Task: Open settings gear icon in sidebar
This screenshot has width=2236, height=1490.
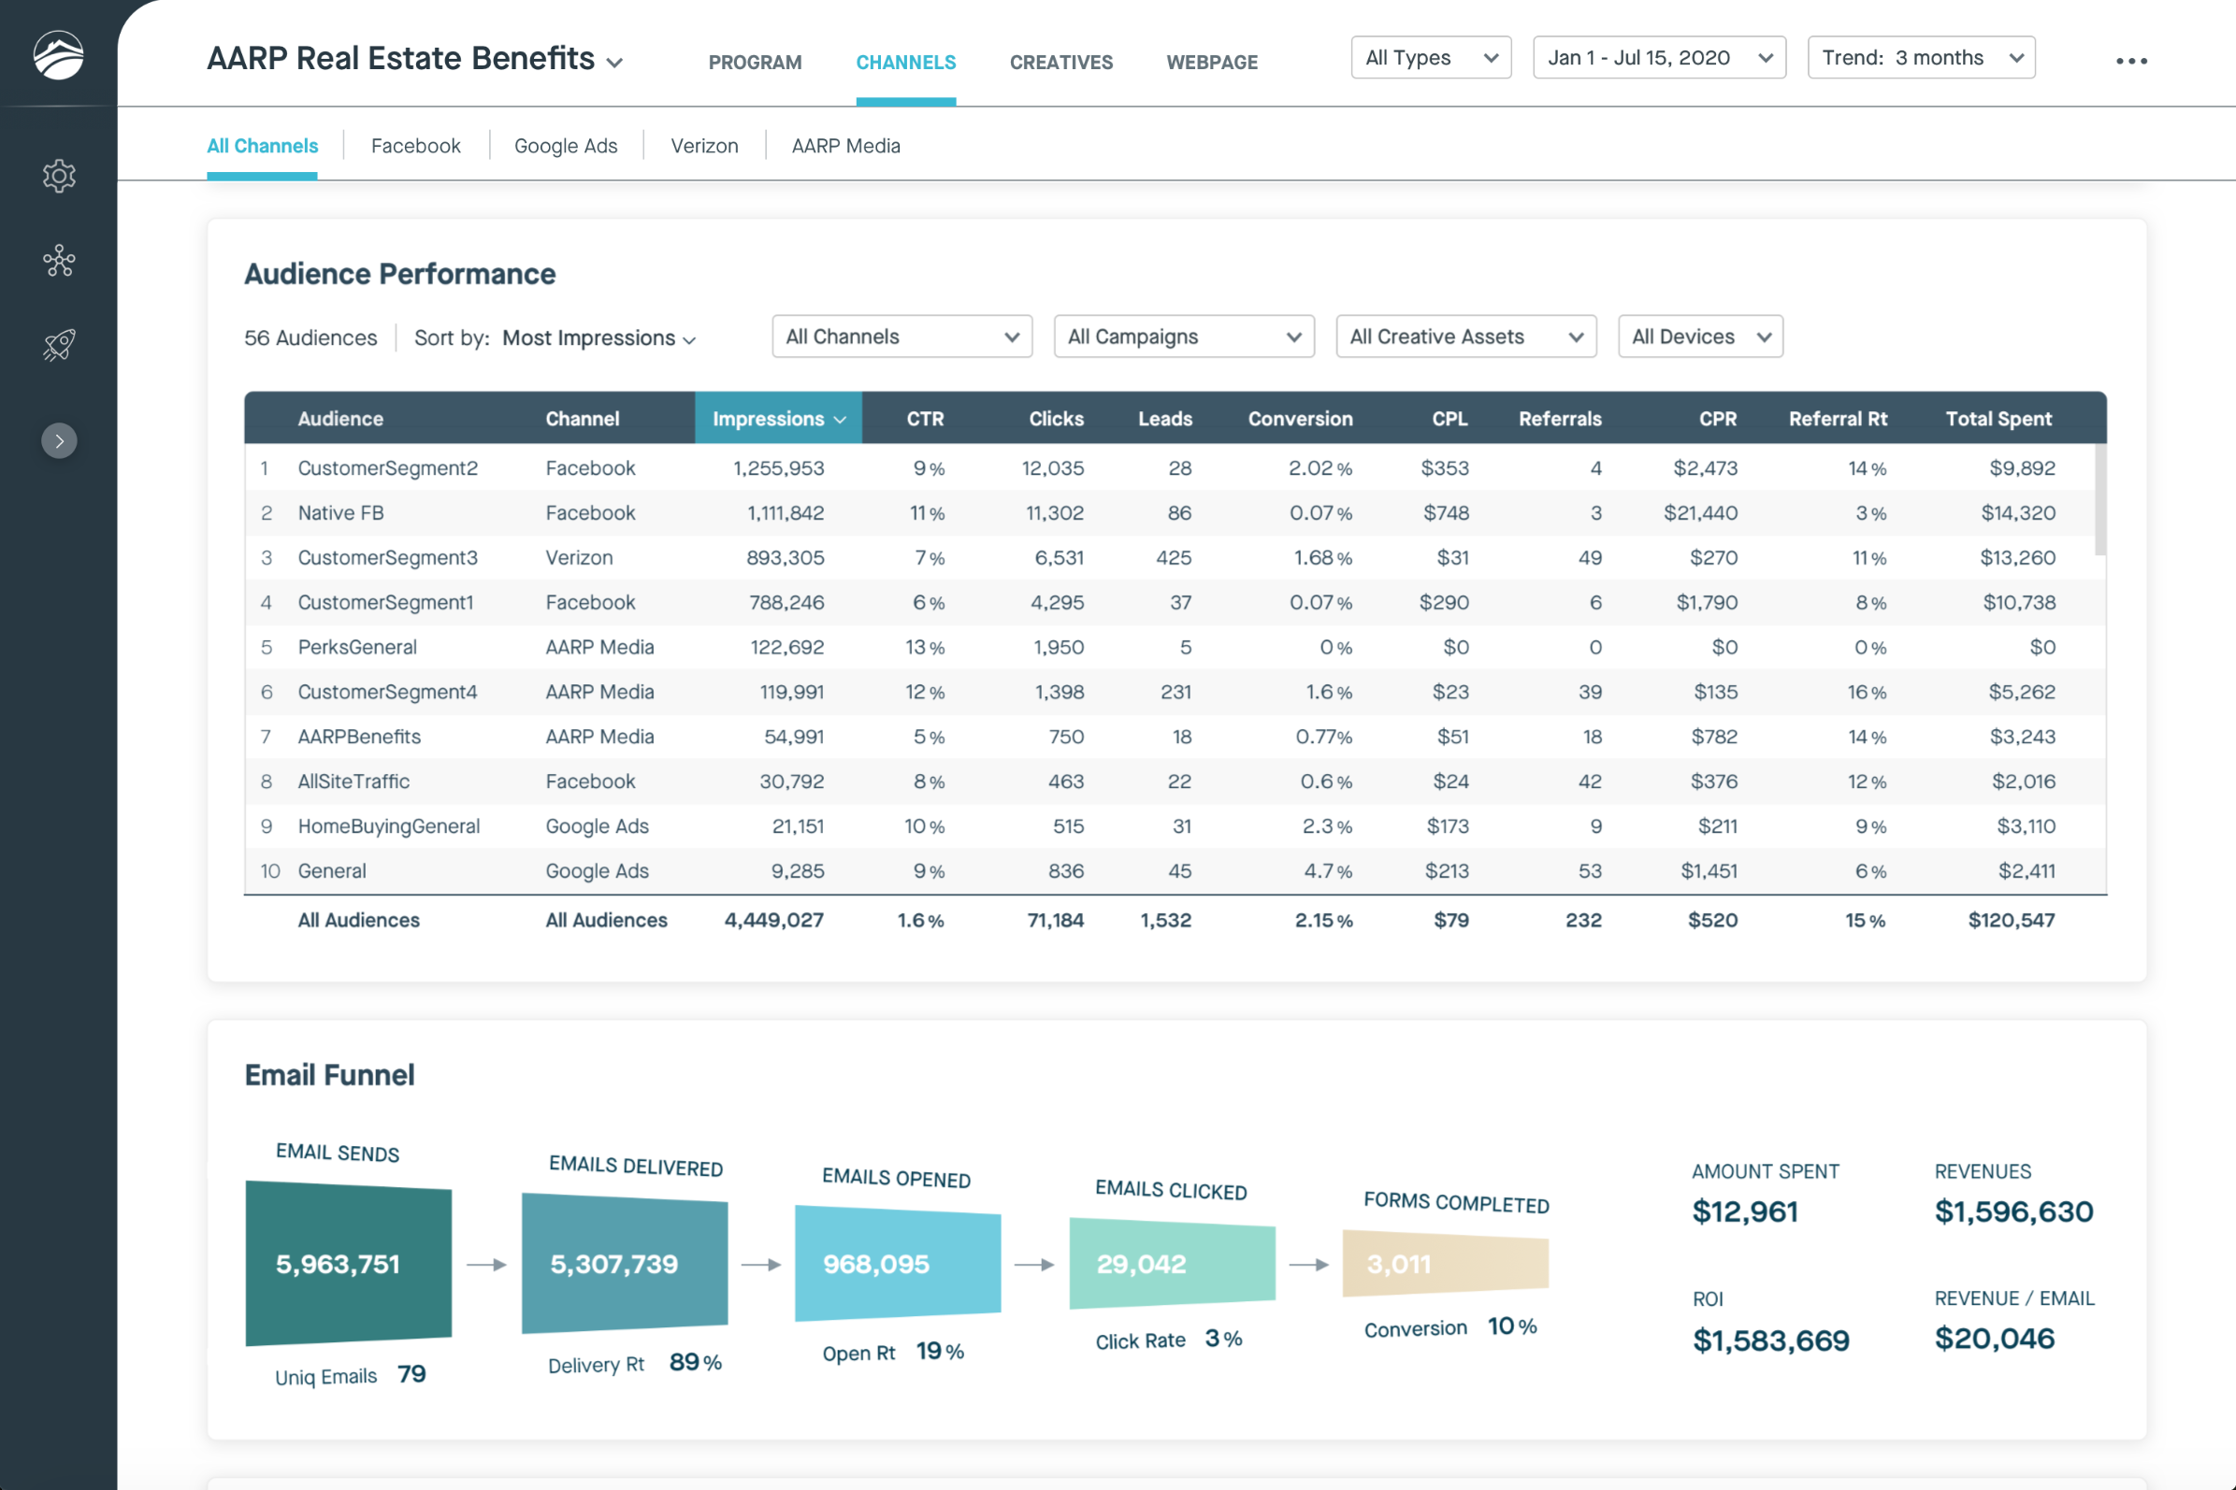Action: click(59, 176)
